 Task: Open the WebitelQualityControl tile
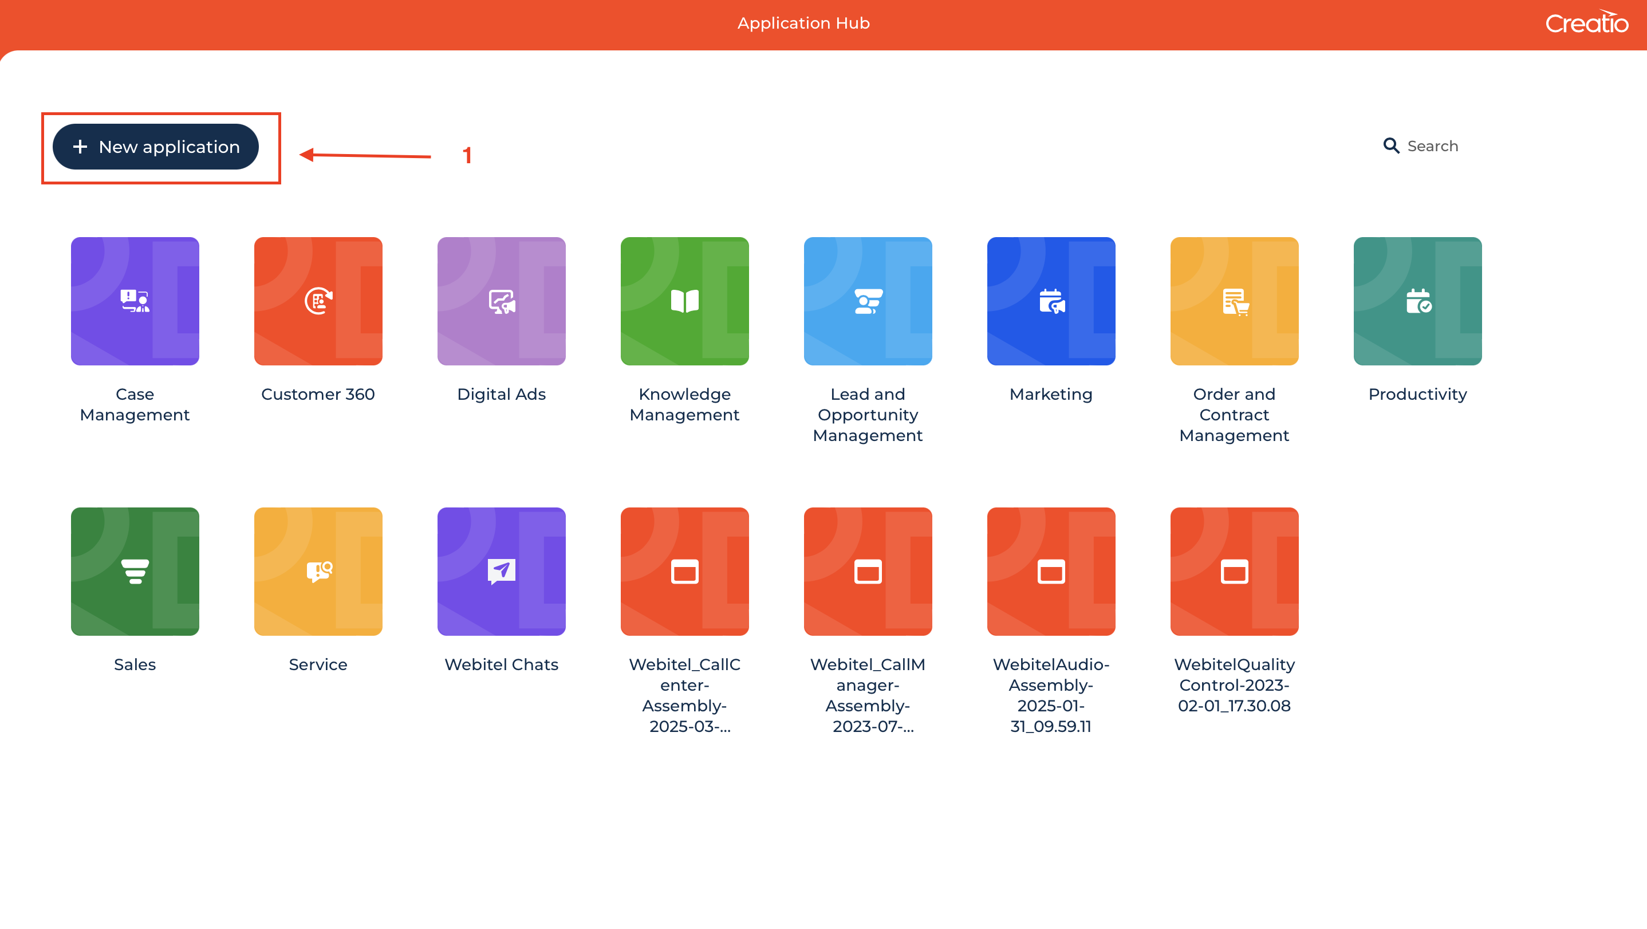pyautogui.click(x=1235, y=572)
